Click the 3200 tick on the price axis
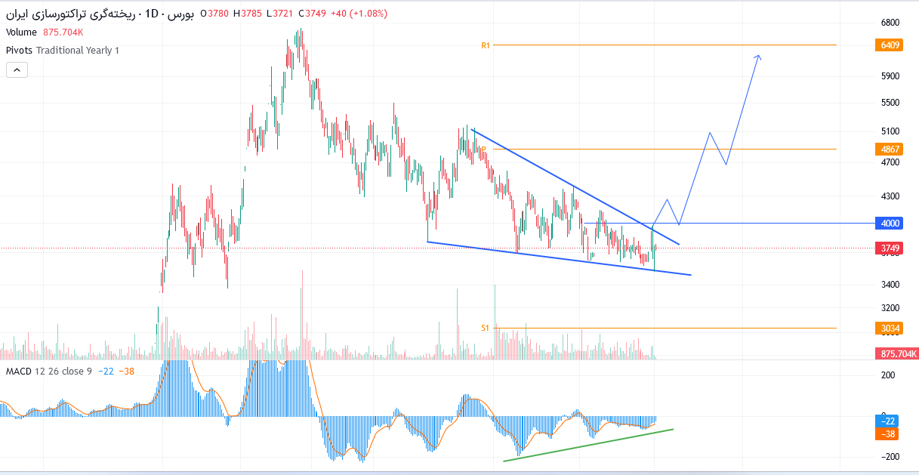The width and height of the screenshot is (919, 475). pos(890,308)
